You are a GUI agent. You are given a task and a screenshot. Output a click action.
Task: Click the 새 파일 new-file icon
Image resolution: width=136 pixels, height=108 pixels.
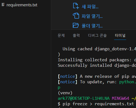76,6
